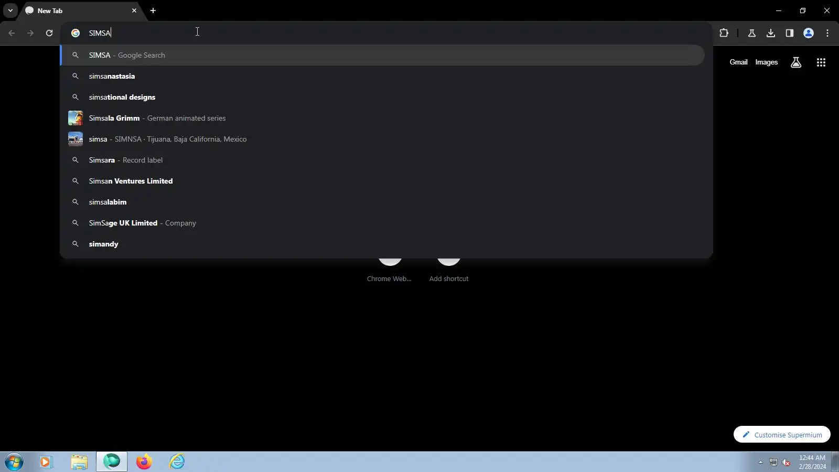
Task: Open the clock showing 12:44 AM
Action: coord(812,462)
